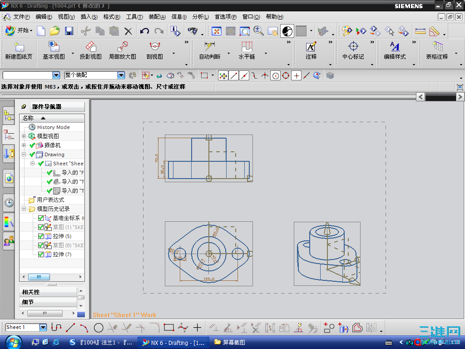Open the 整个装配 dropdown list

click(x=121, y=75)
